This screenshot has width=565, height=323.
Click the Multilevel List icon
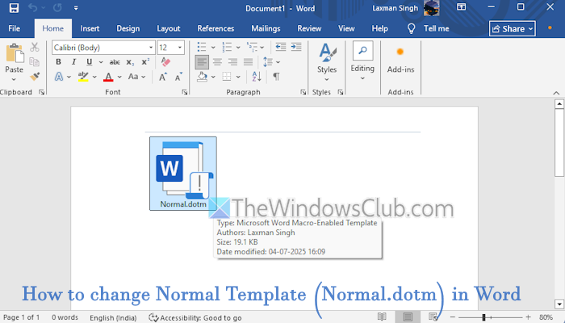(252, 47)
